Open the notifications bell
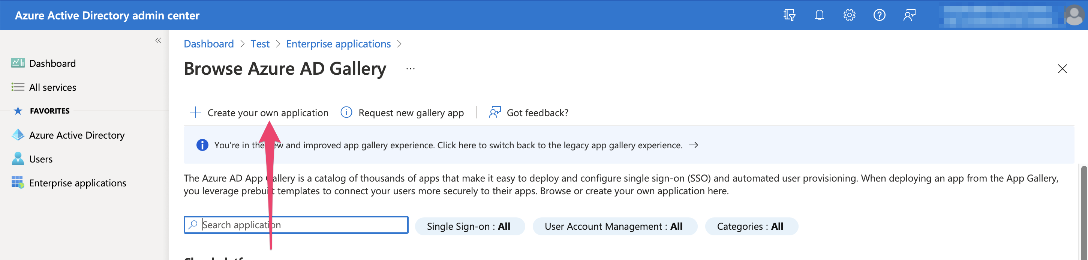Image resolution: width=1088 pixels, height=260 pixels. (x=819, y=15)
